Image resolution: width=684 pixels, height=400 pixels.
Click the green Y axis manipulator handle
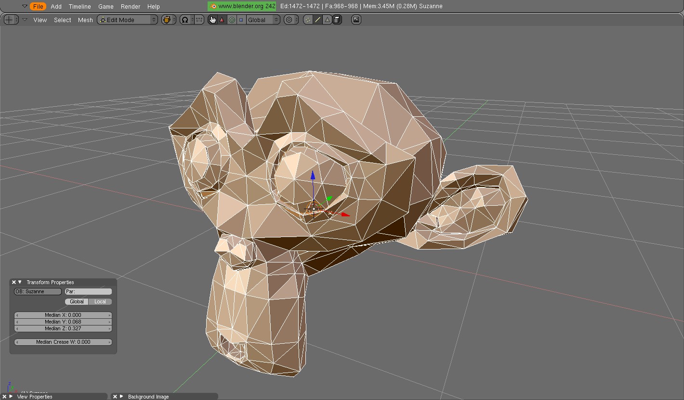329,198
